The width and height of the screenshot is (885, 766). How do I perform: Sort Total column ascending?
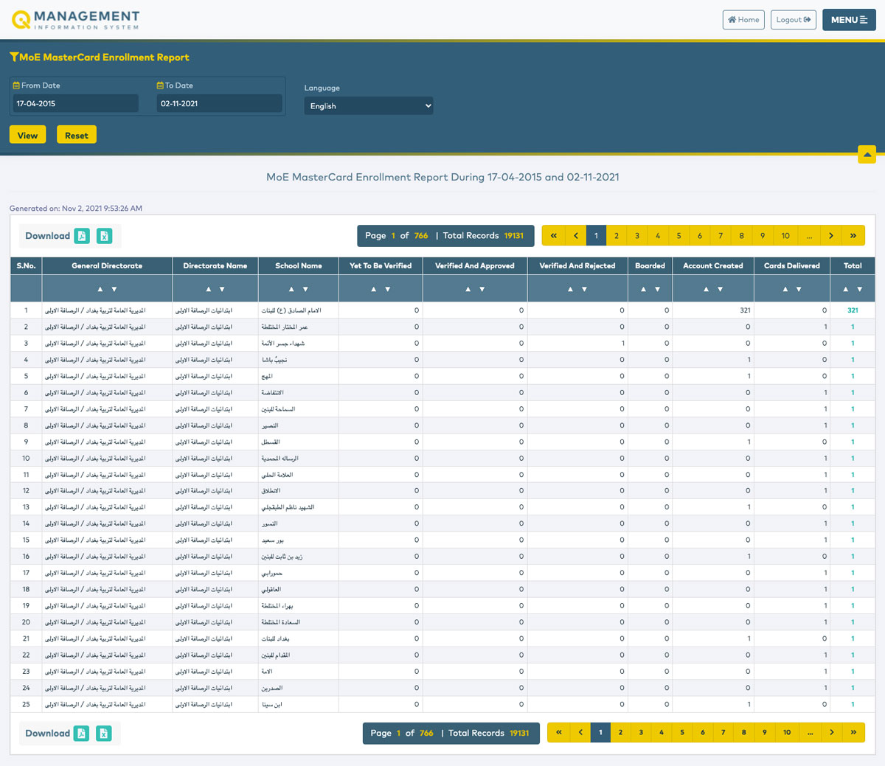coord(845,289)
